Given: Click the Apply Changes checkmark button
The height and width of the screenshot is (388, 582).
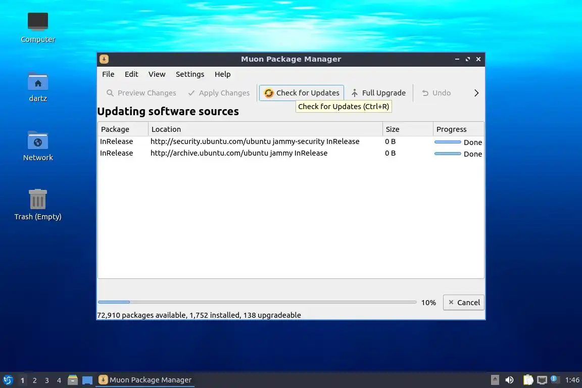Looking at the screenshot, I should (219, 93).
